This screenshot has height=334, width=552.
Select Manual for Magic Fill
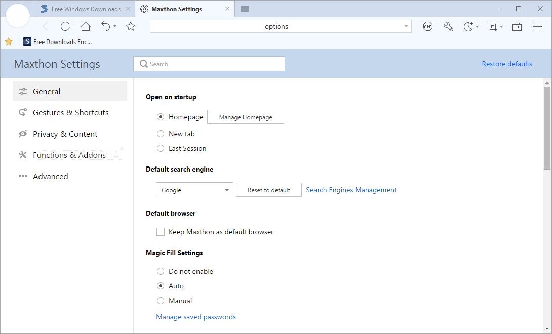pyautogui.click(x=161, y=301)
